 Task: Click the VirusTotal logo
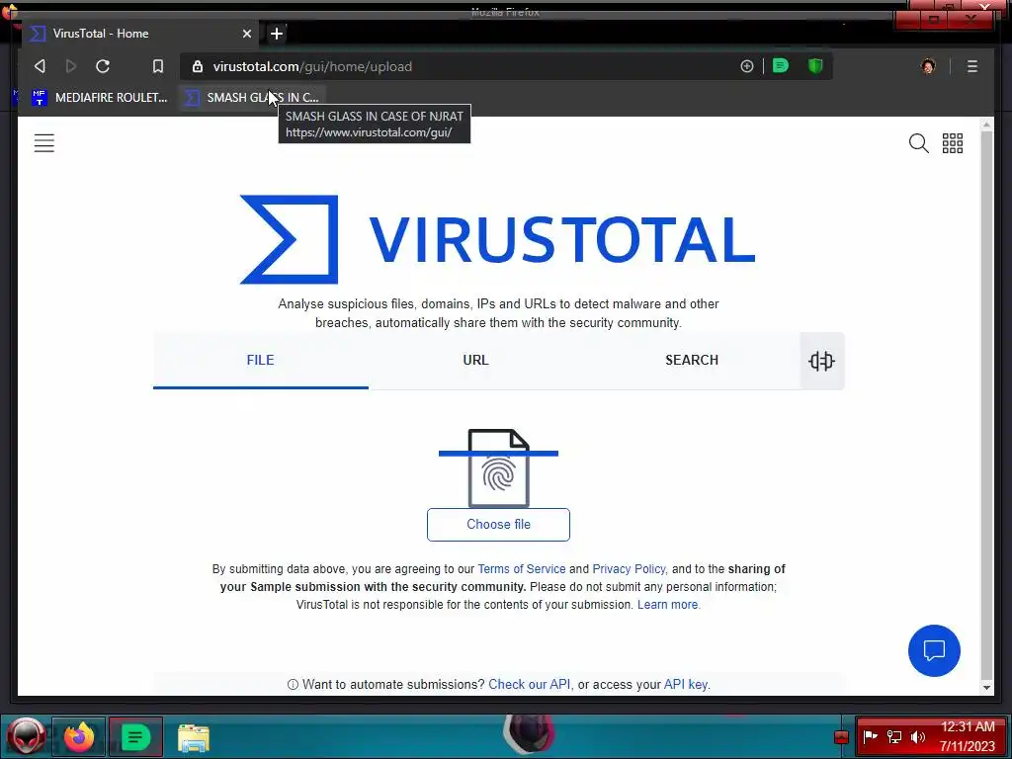pos(498,239)
